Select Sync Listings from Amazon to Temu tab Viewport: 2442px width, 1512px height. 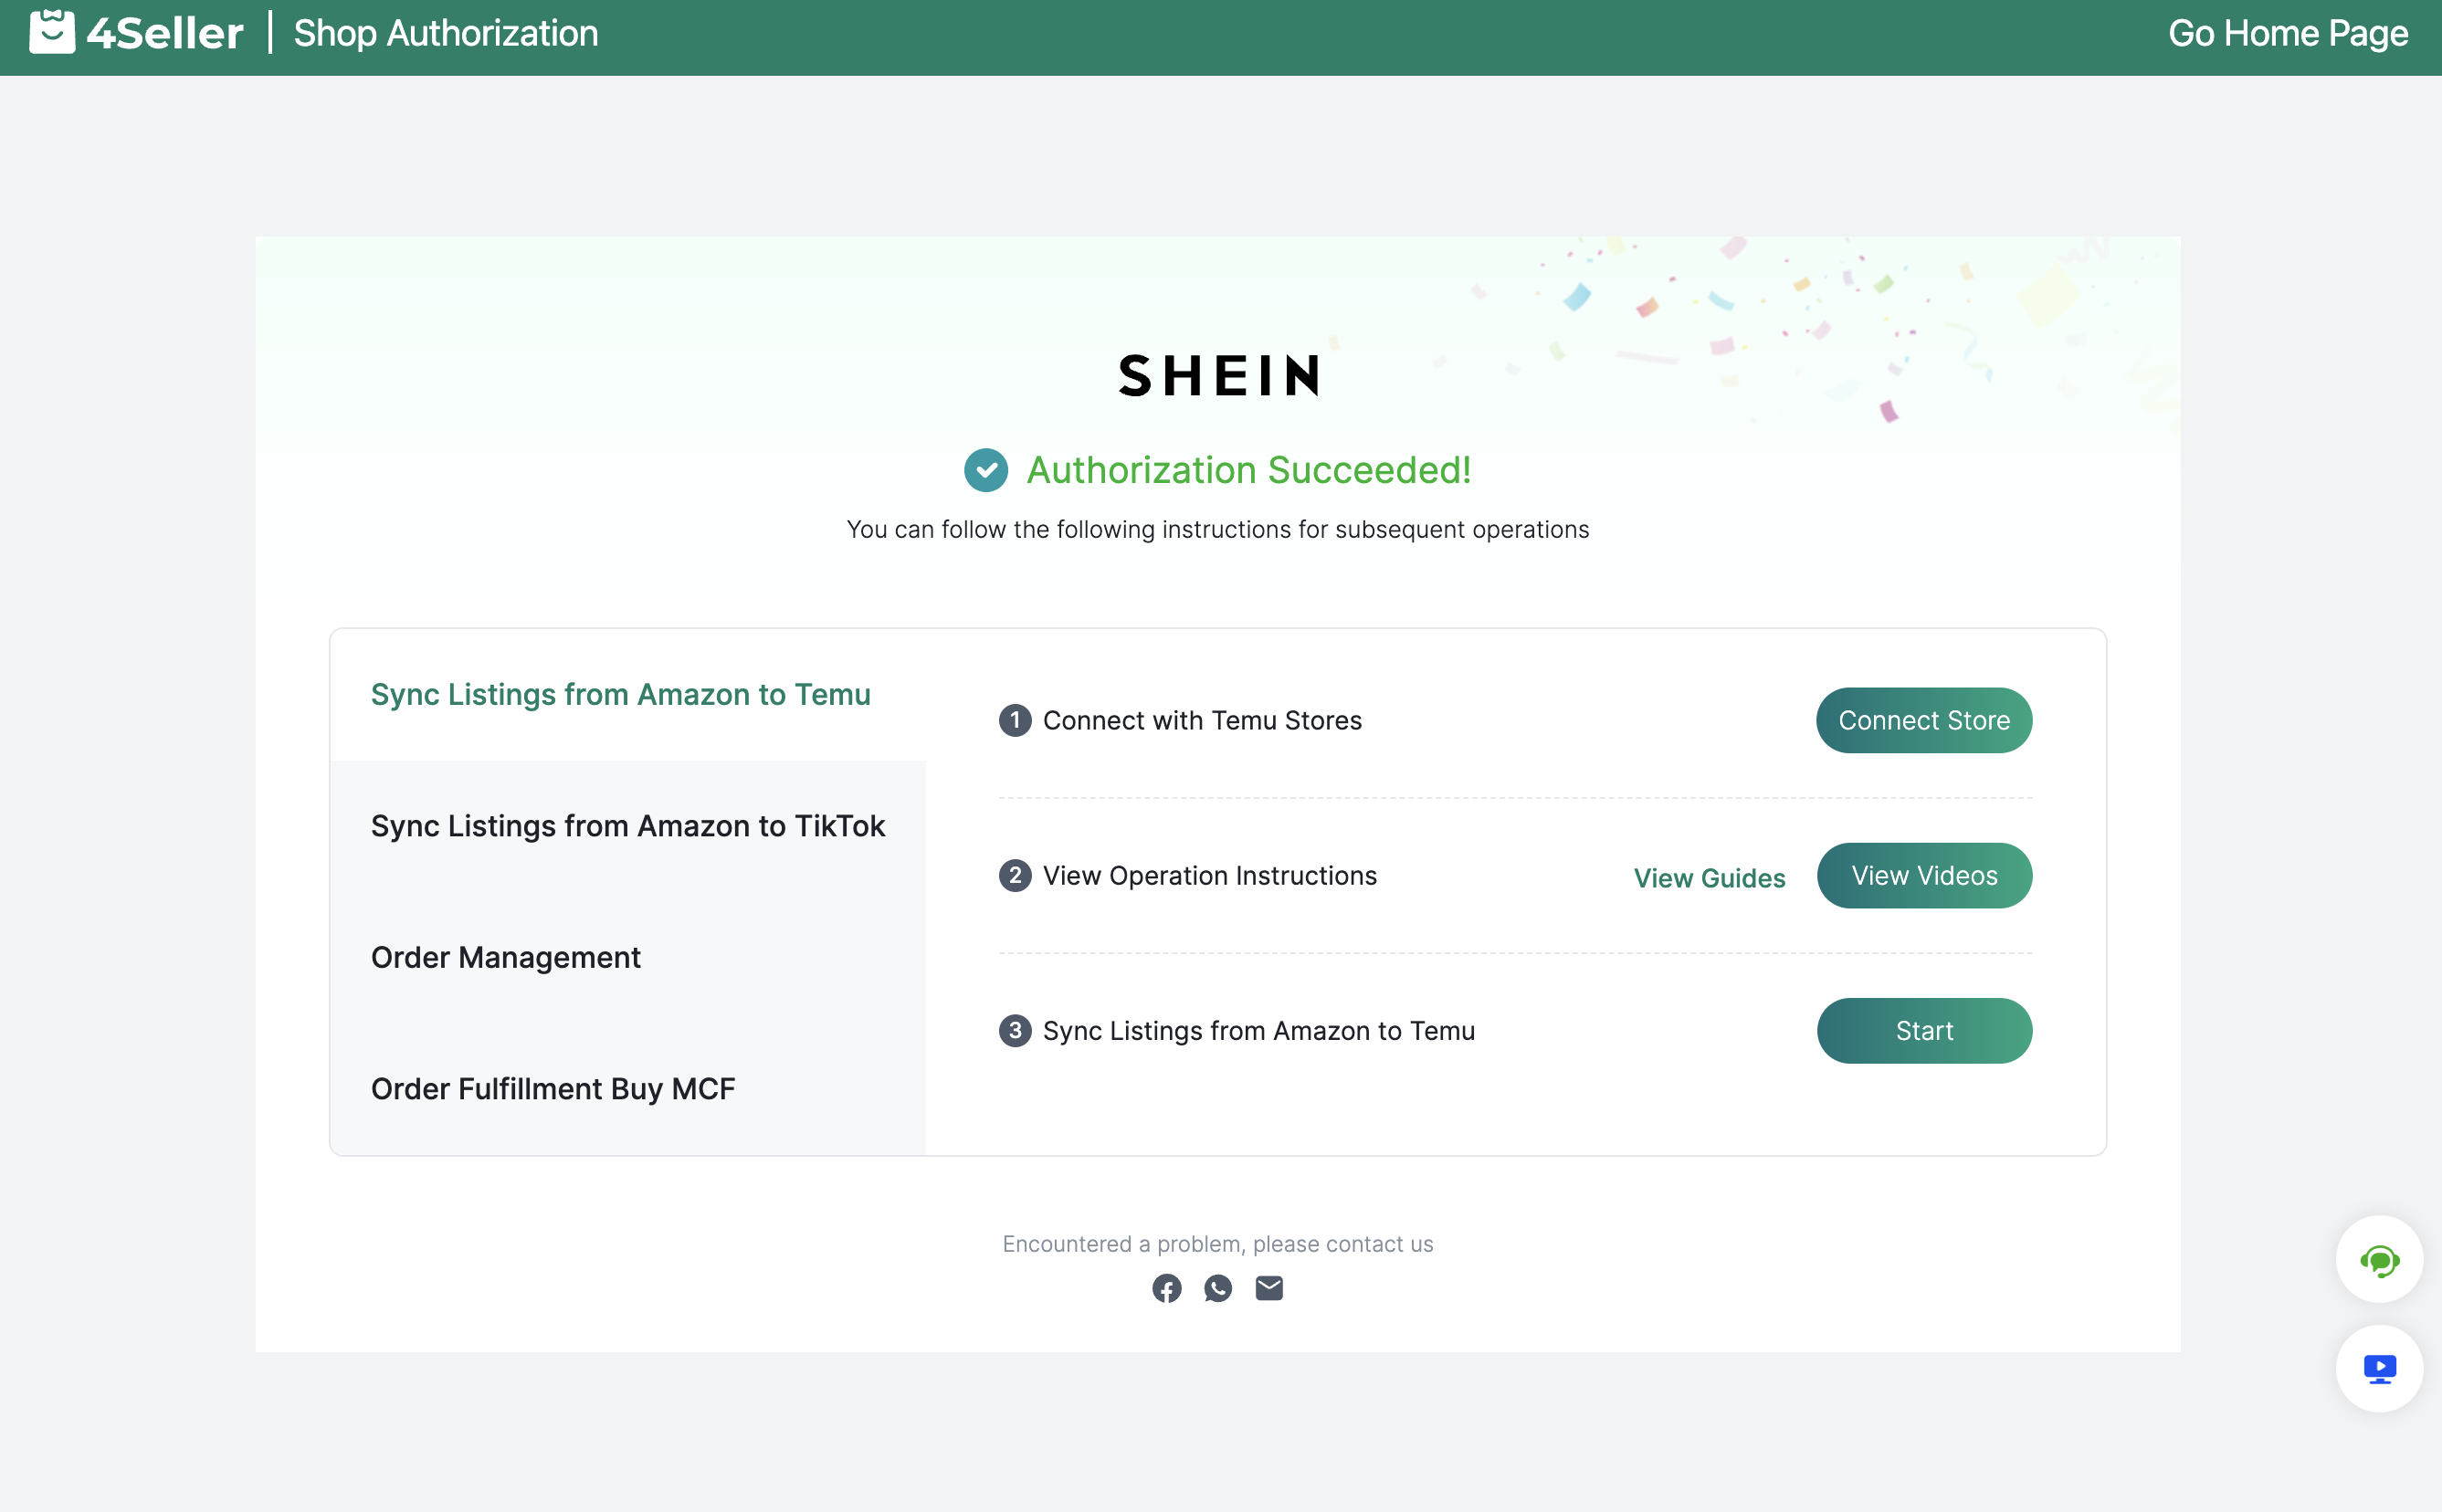tap(620, 694)
